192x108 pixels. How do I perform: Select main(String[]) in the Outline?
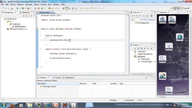point(146,61)
